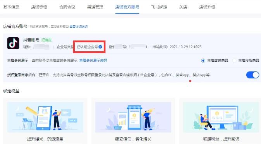This screenshot has height=144, width=261.
Task: Switch to the 店铺等级 tab
Action: (x=39, y=7)
